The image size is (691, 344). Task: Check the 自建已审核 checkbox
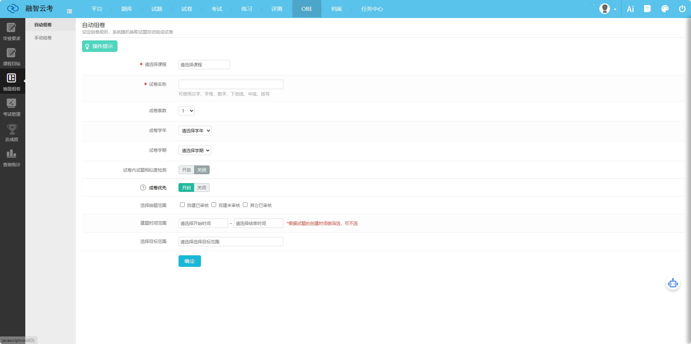pos(183,205)
